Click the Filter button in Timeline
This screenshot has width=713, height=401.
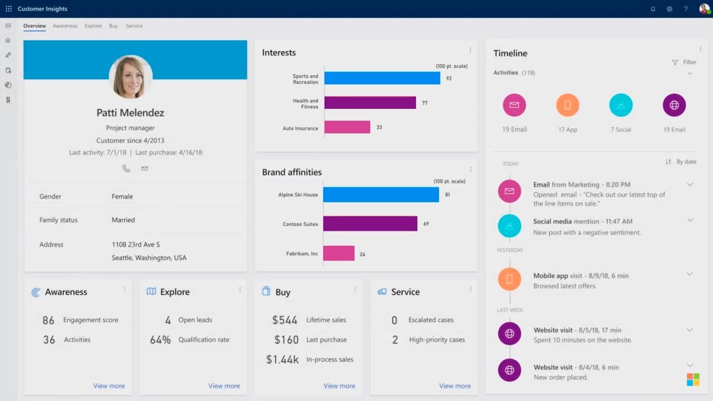tap(684, 62)
